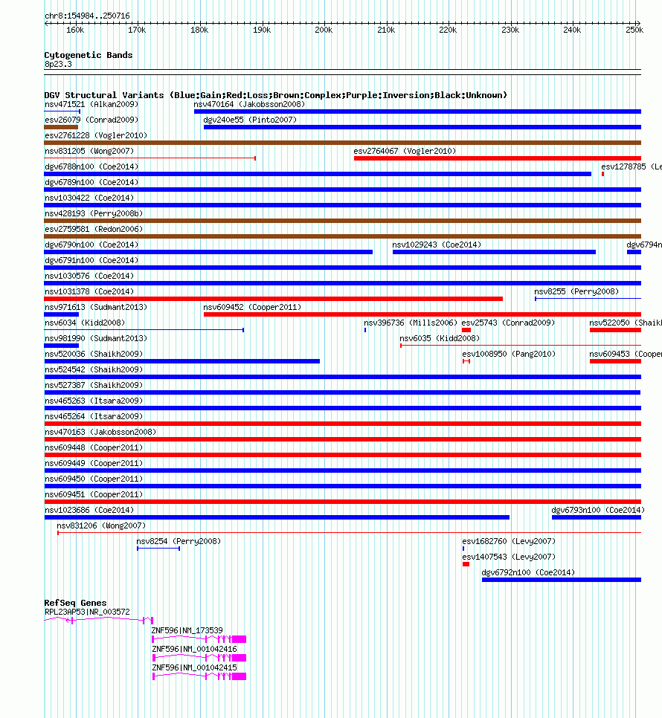Select the small red esv25743 loss block
662x718 pixels.
click(x=466, y=330)
